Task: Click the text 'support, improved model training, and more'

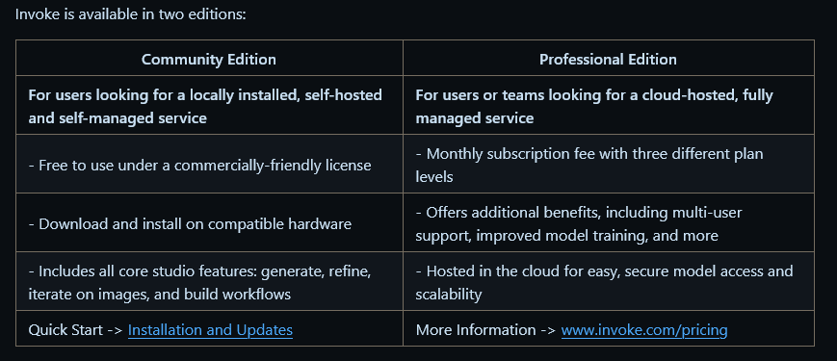Action: coord(567,235)
